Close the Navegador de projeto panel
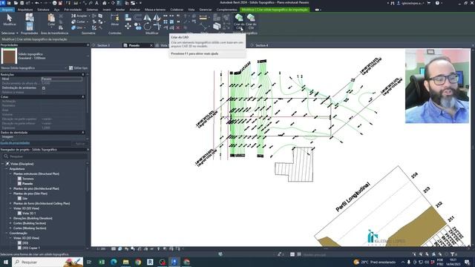This screenshot has width=475, height=267. coord(88,150)
